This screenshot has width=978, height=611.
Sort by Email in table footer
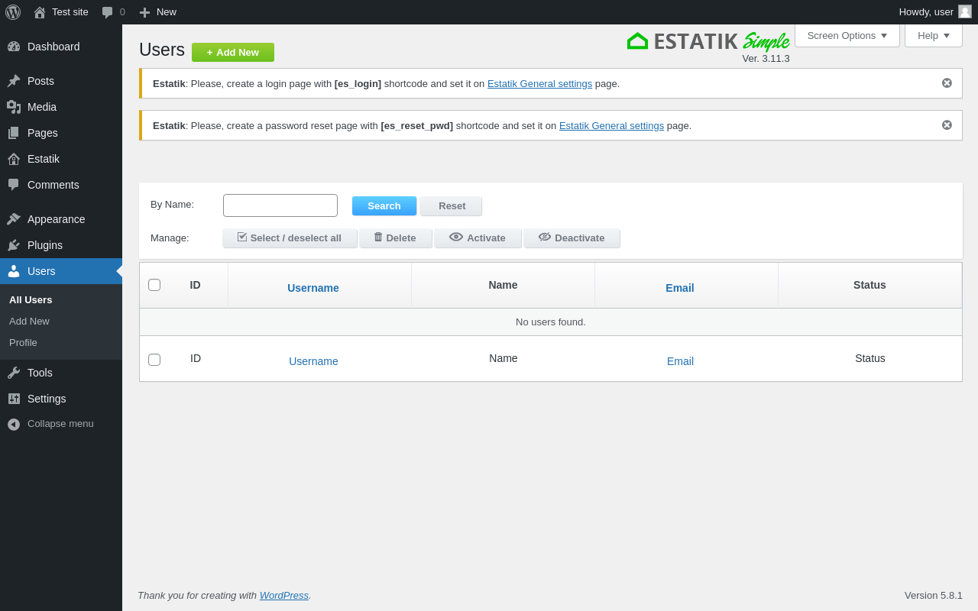coord(680,361)
